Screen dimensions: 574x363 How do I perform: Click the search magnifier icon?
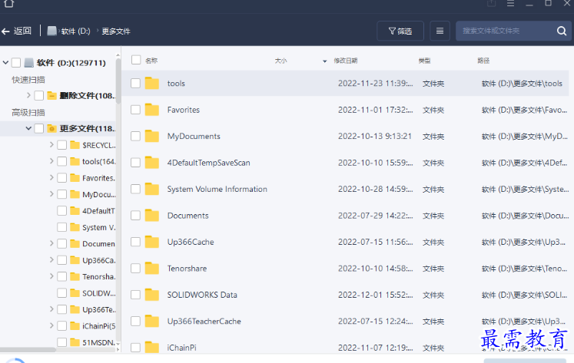(x=562, y=31)
